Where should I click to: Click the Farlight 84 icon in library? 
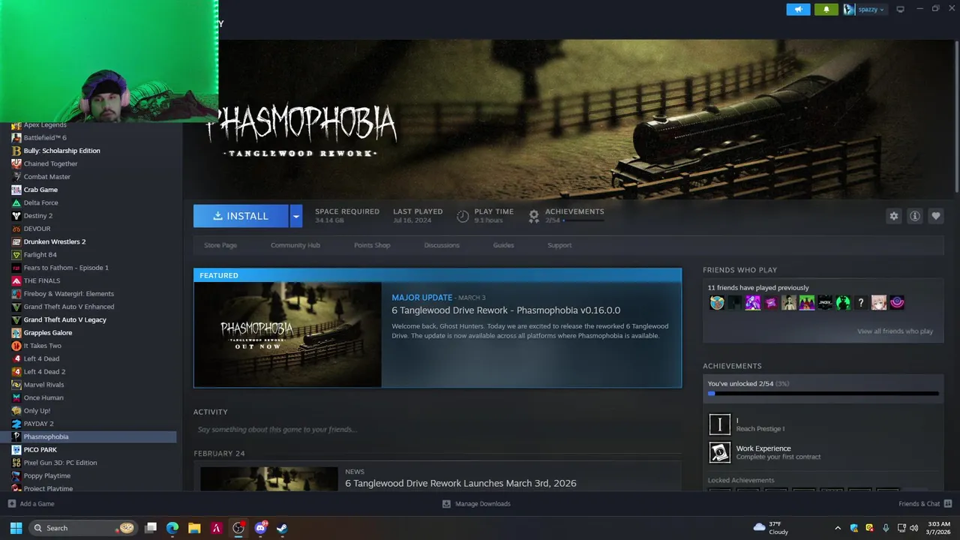(16, 255)
